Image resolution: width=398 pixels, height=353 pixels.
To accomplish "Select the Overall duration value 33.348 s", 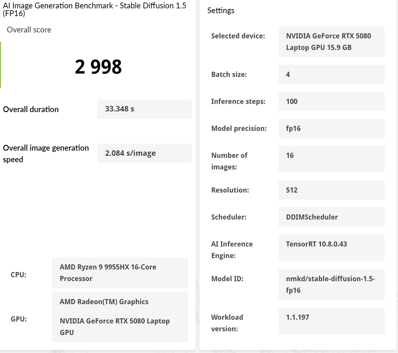I will (144, 109).
